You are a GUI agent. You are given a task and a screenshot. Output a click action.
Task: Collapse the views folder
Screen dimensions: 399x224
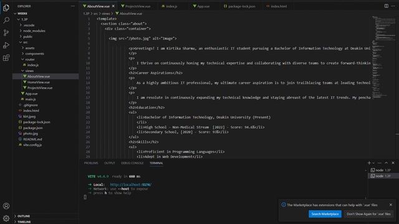coord(46,71)
